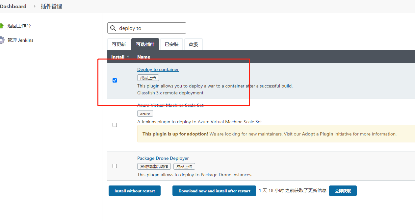This screenshot has width=415, height=221.
Task: Click the azure tag label
Action: 145,113
